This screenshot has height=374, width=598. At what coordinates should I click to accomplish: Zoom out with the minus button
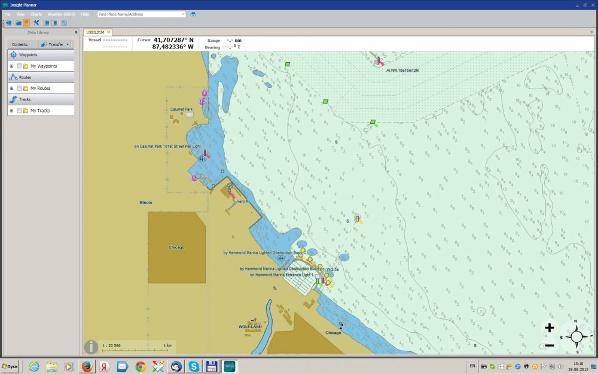coord(550,345)
